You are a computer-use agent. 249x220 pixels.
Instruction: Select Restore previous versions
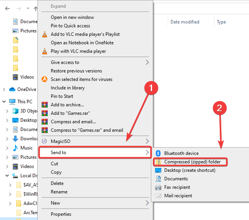(x=76, y=71)
